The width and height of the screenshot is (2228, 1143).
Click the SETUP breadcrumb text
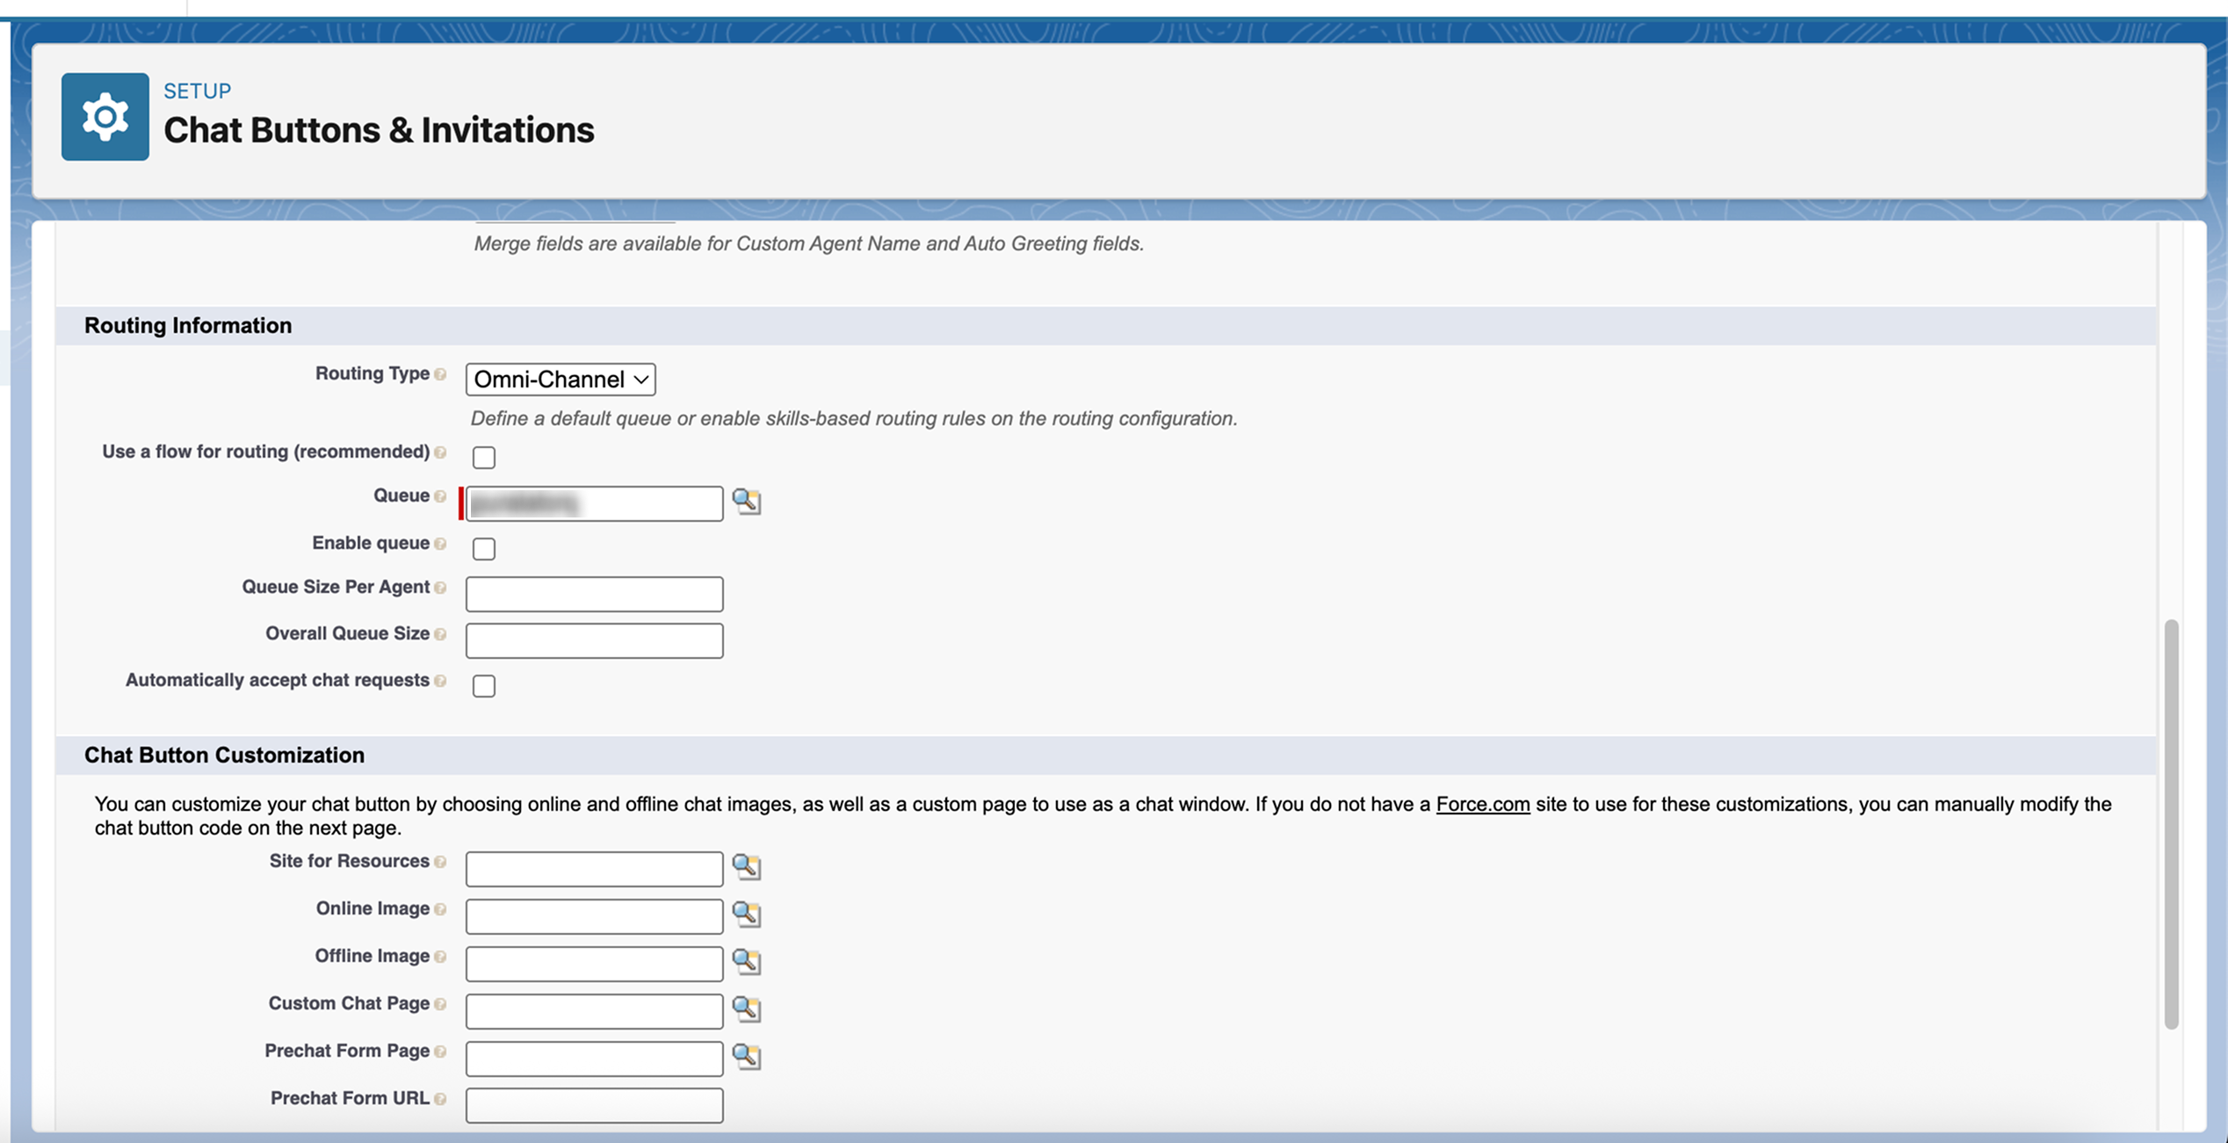click(x=198, y=91)
